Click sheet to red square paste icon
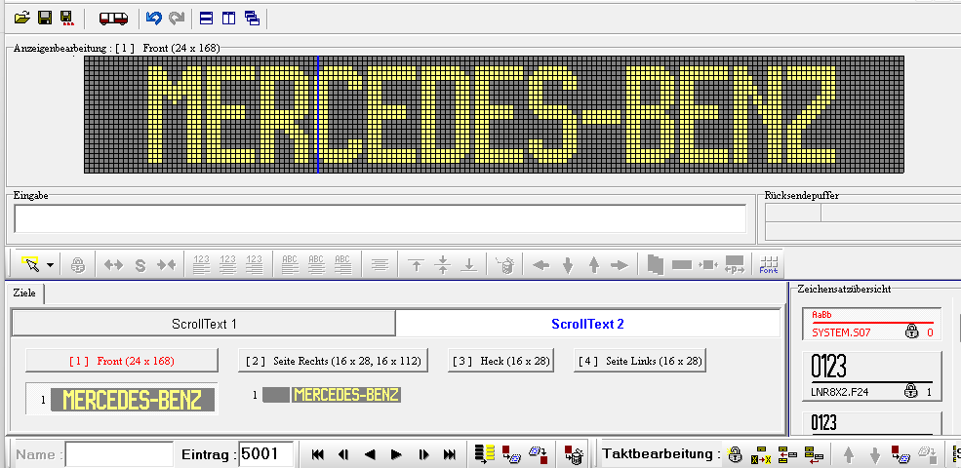The image size is (961, 468). (539, 454)
